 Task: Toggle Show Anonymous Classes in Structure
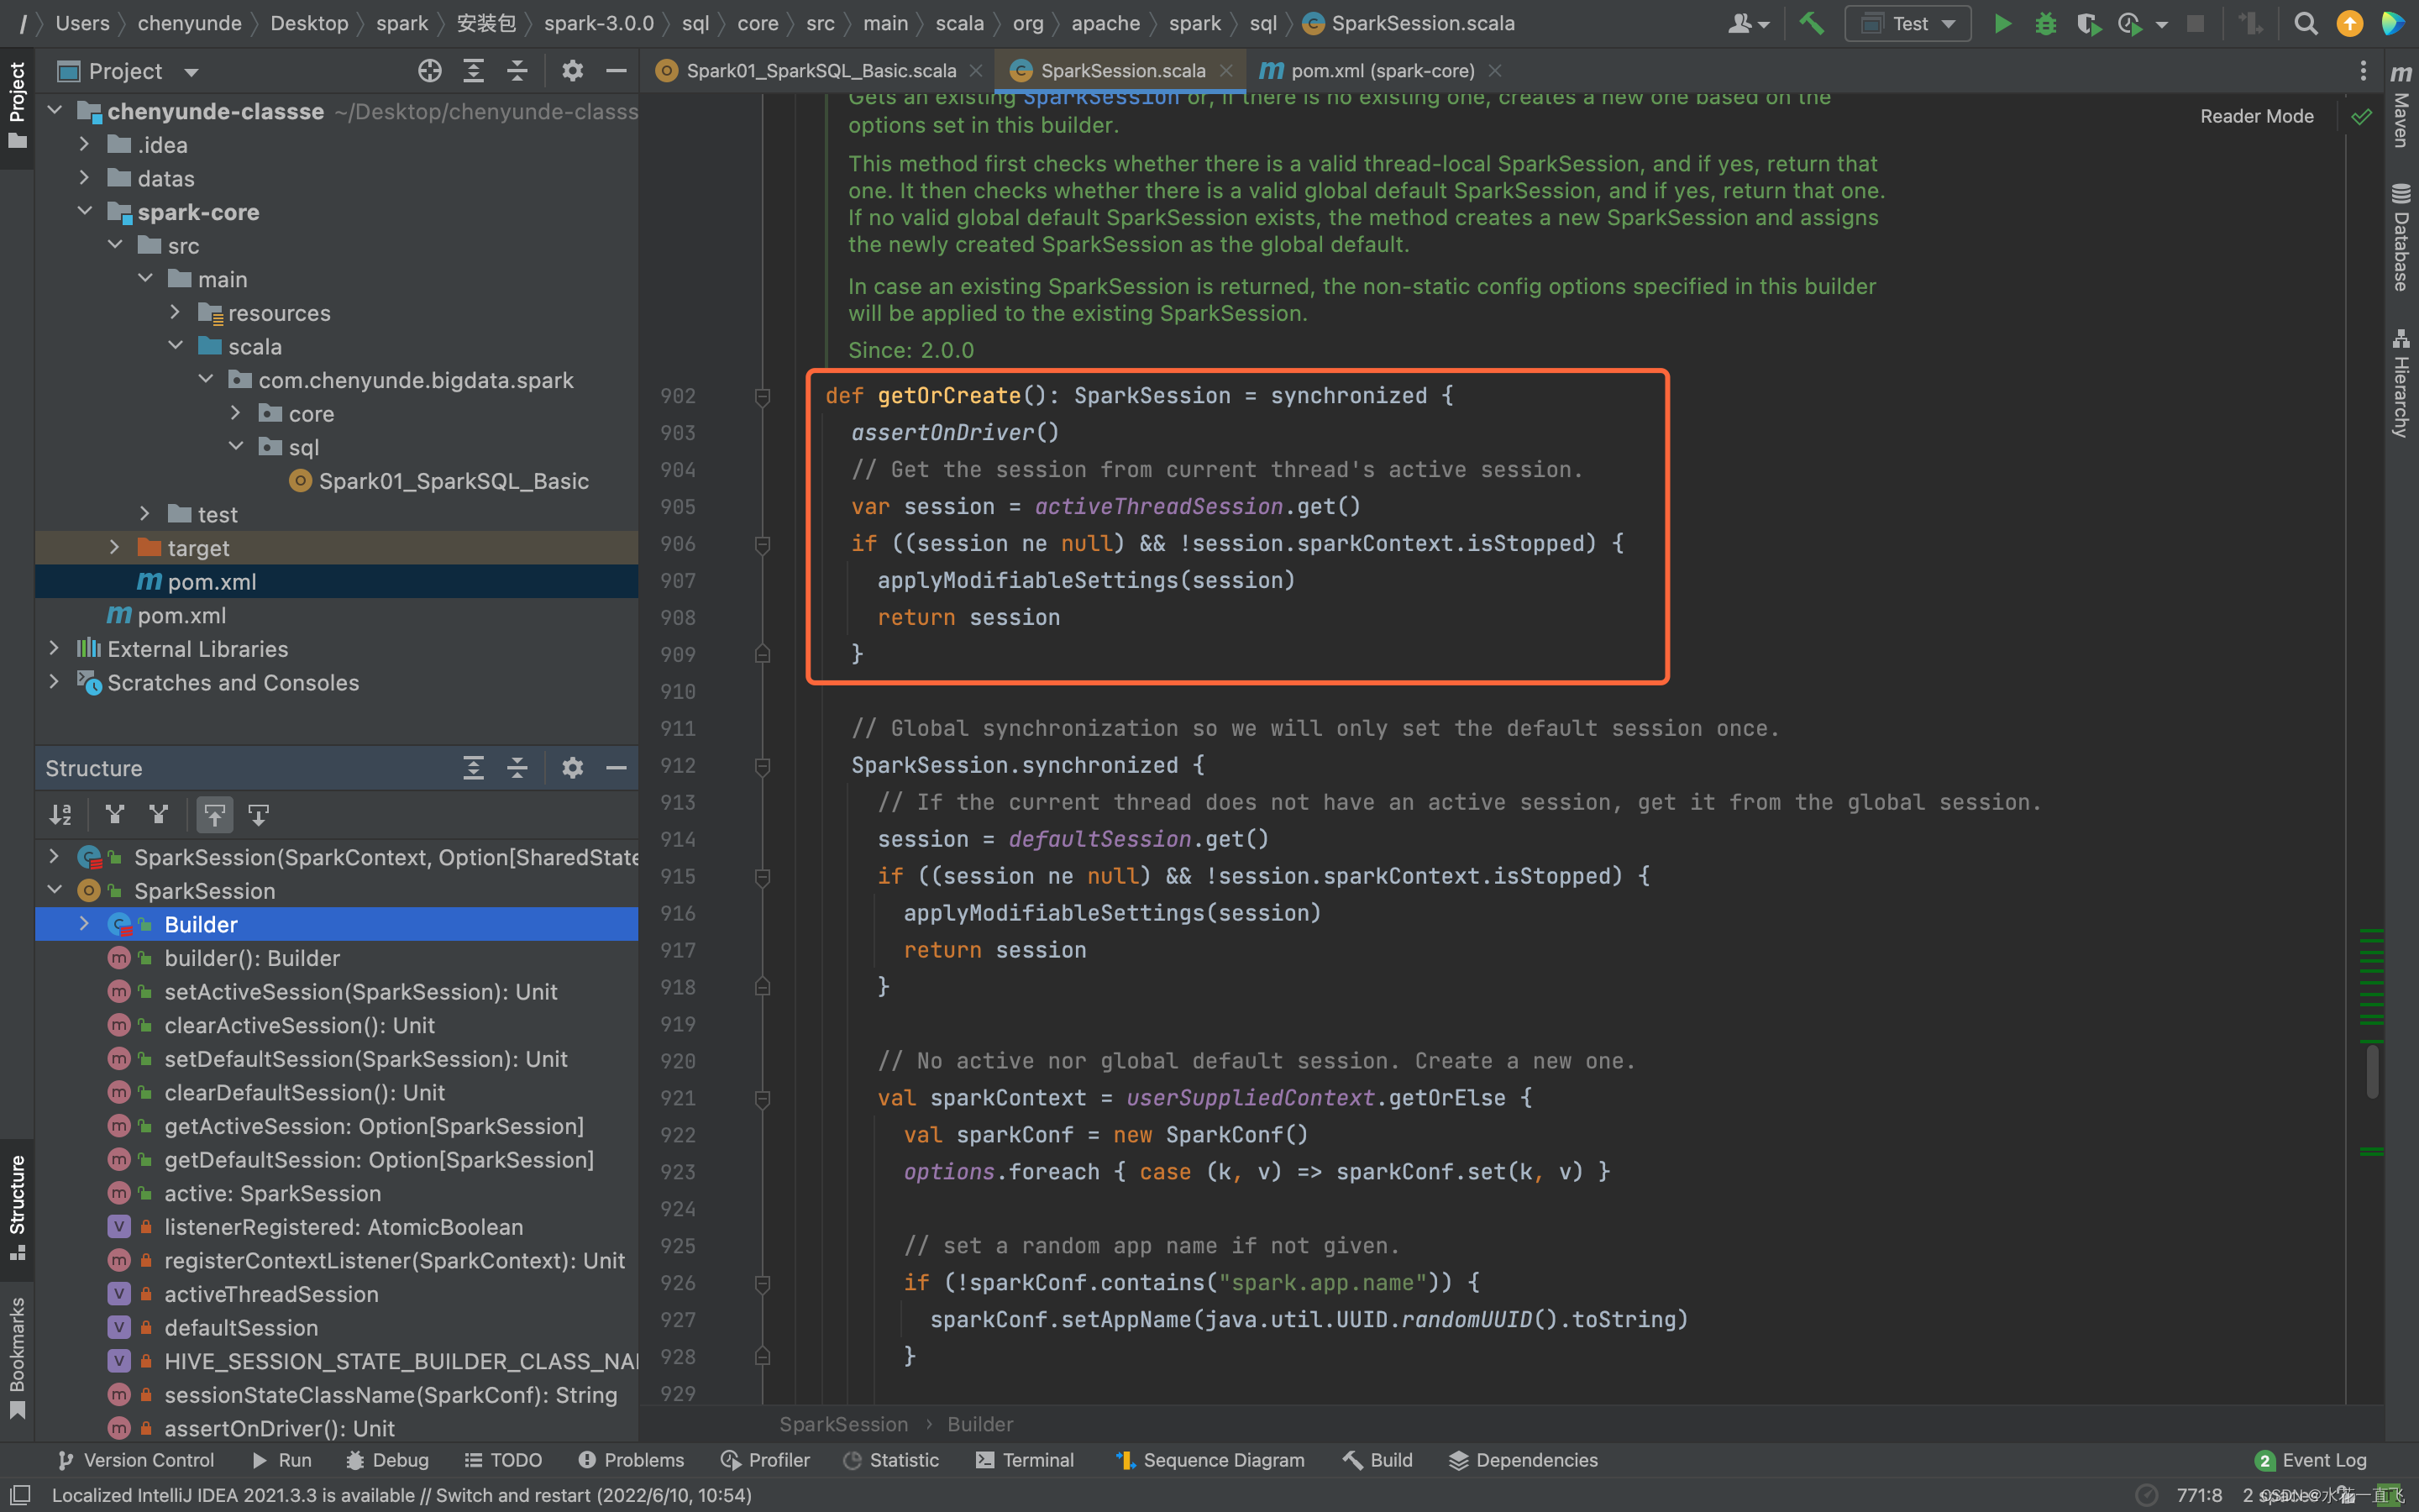[x=159, y=815]
